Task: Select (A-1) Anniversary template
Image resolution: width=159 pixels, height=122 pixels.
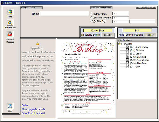Action: [x=139, y=47]
